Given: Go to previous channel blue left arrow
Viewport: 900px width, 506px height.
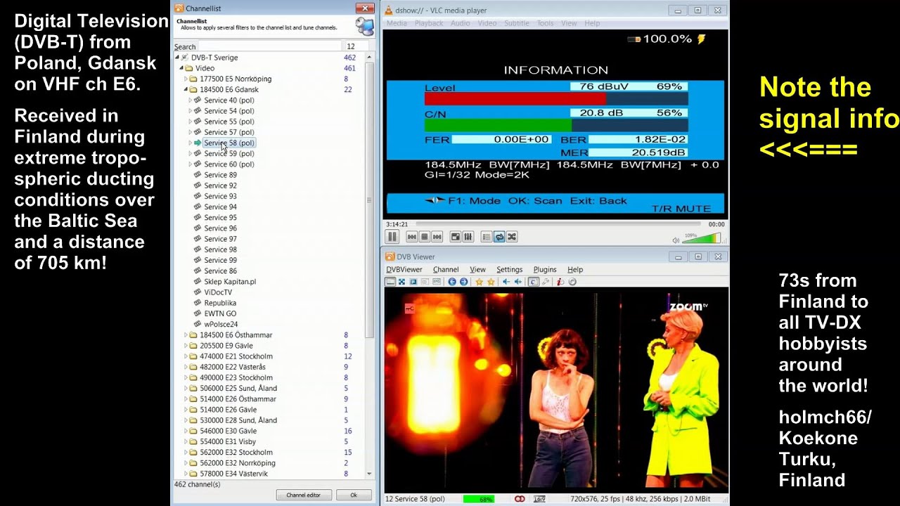Looking at the screenshot, I should click(452, 282).
